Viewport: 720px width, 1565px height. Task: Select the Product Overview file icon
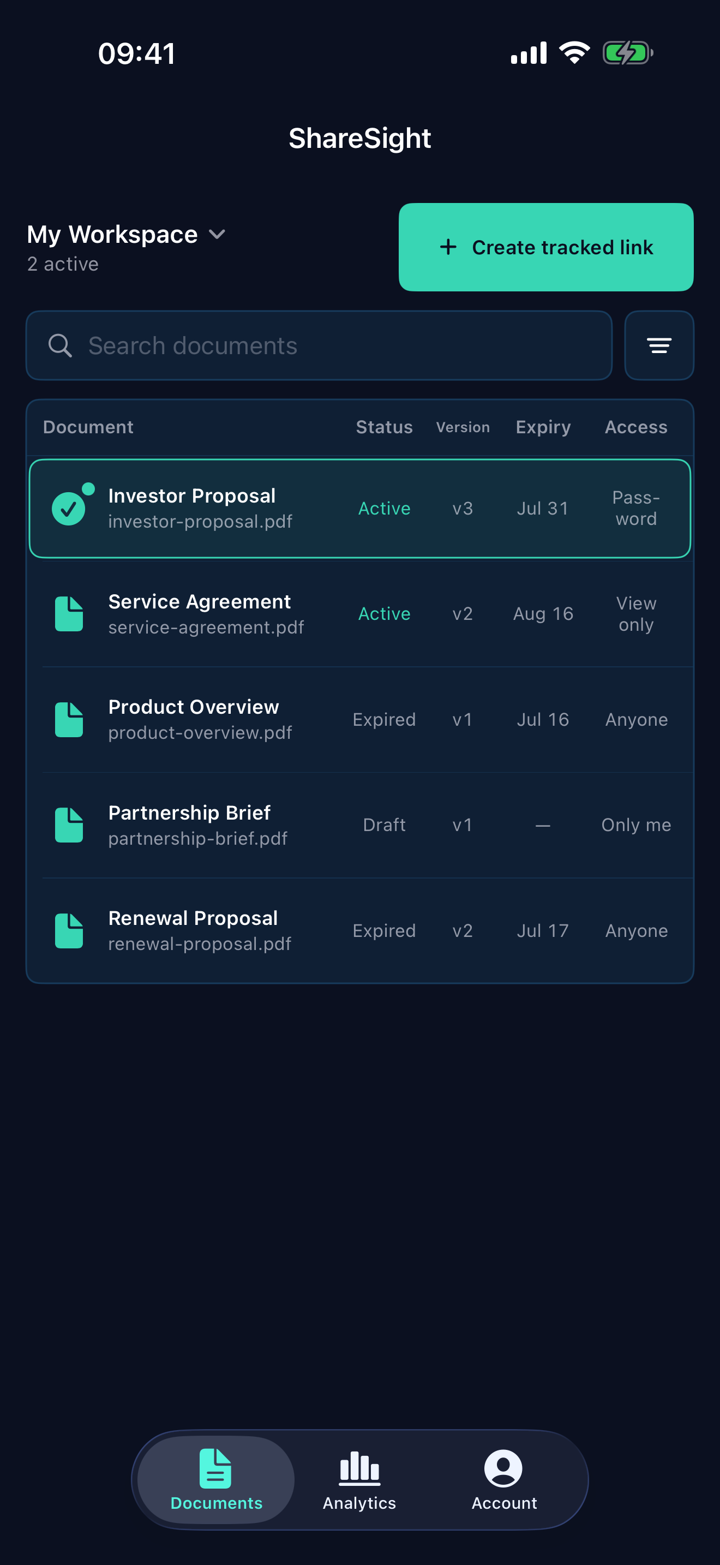coord(69,719)
